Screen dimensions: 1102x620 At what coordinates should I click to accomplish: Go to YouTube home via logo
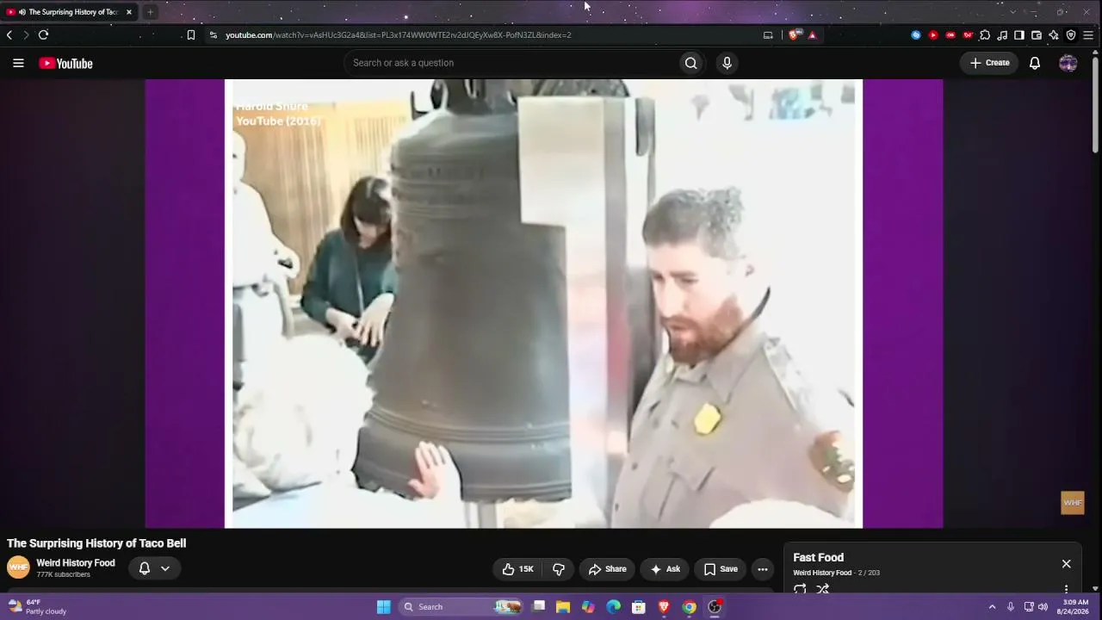pos(65,63)
